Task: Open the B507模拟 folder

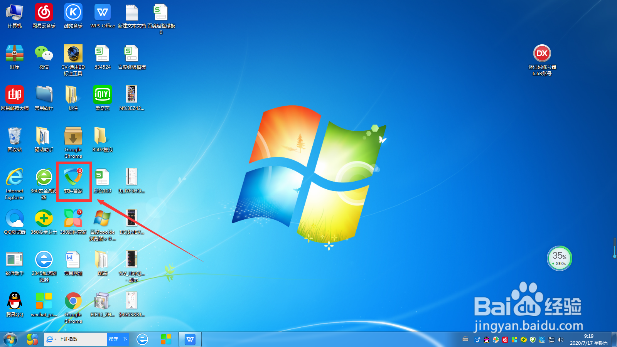Action: [103, 140]
